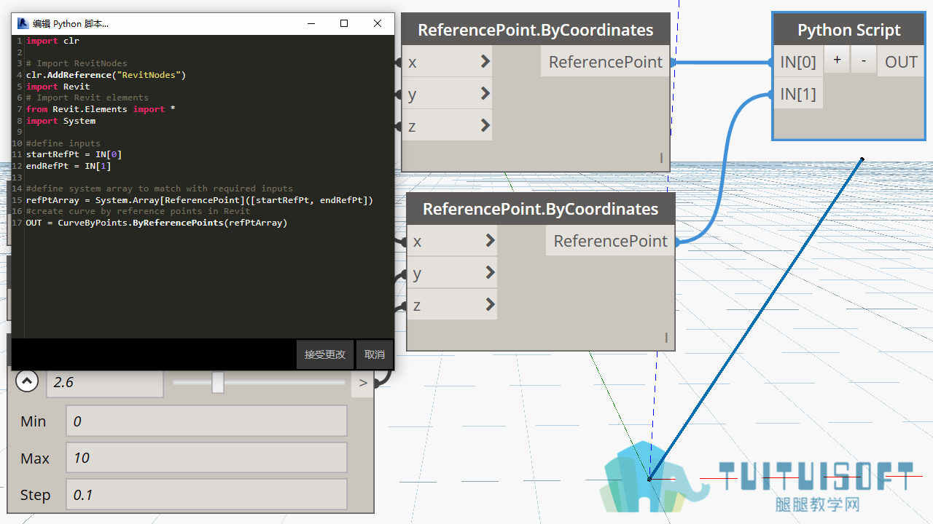Click the Step input field showing 0.1

[206, 495]
